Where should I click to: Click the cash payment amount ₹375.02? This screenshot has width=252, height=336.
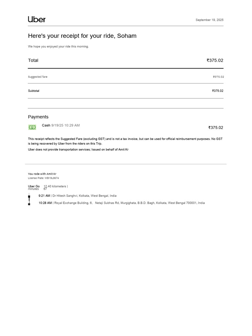(216, 128)
